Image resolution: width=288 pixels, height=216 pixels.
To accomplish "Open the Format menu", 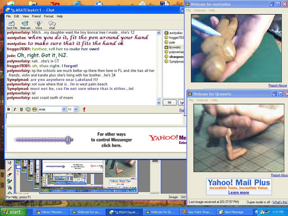I will [49, 16].
